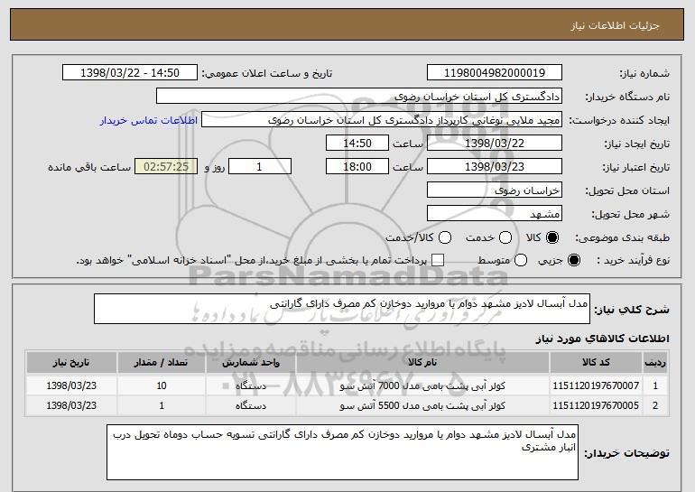Click the شماره نیاز field 1198004982000019
This screenshot has width=695, height=492.
[x=495, y=73]
